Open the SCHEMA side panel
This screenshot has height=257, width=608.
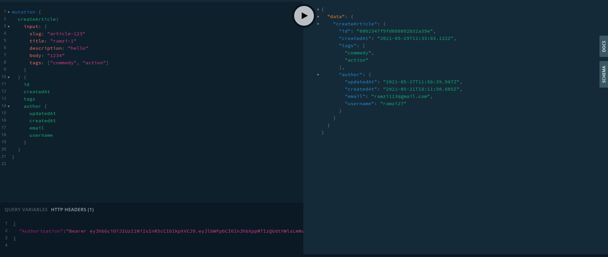click(x=603, y=74)
